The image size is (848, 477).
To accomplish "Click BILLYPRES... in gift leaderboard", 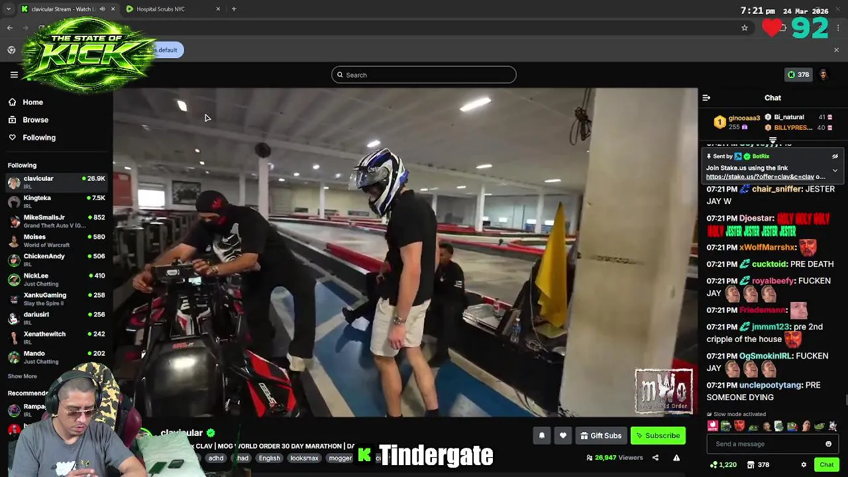I will 793,128.
